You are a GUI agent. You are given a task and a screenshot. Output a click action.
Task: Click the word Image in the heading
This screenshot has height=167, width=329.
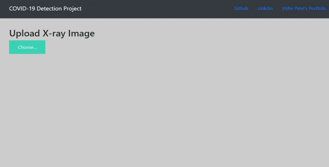click(x=81, y=33)
